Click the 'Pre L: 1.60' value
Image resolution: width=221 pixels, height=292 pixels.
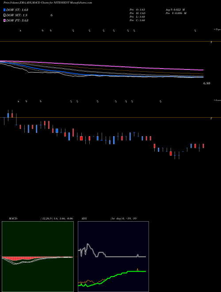click(x=137, y=17)
